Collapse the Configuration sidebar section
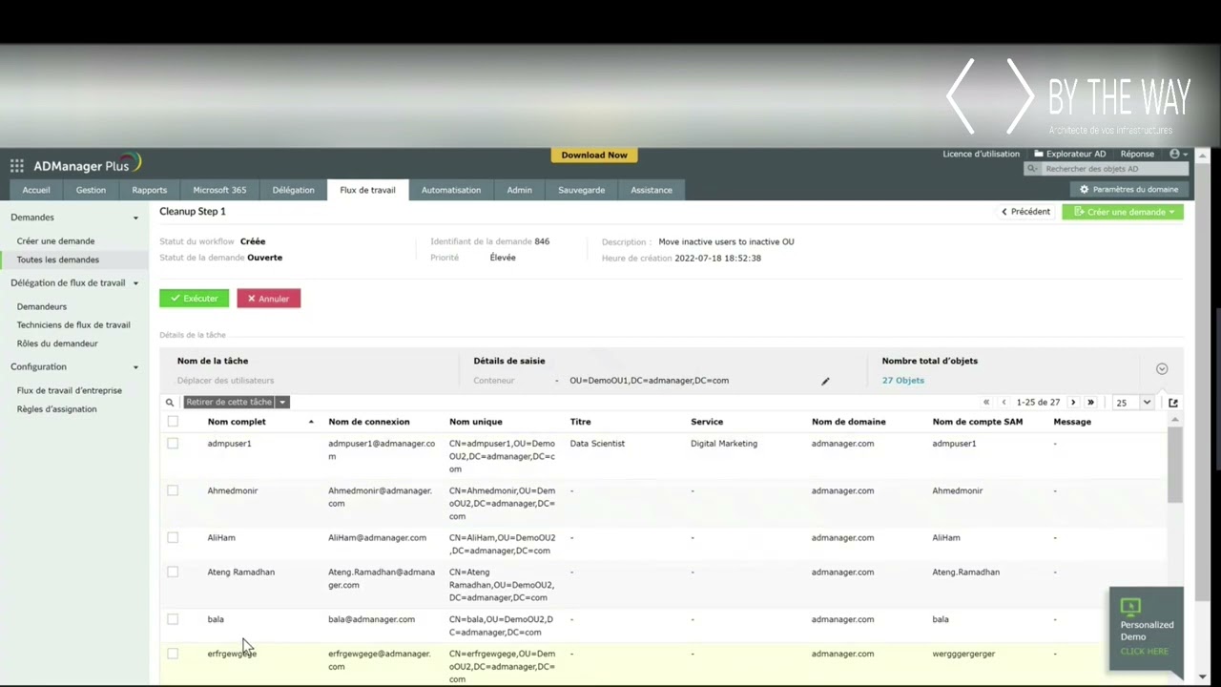1221x687 pixels. (x=135, y=367)
